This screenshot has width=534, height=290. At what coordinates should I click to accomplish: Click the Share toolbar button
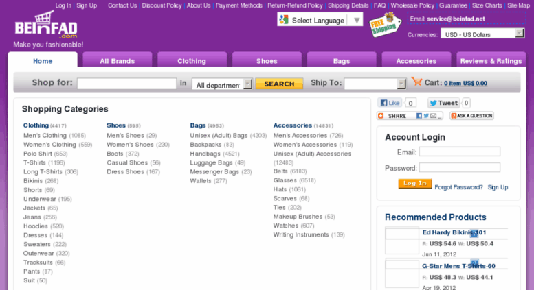pyautogui.click(x=410, y=116)
